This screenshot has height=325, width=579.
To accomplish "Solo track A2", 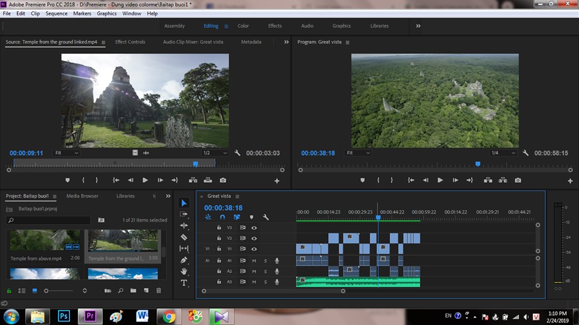I will coord(265,271).
